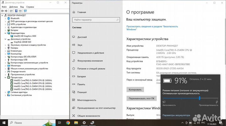Click the battery icon in system tray
This screenshot has width=226, height=126.
(191, 123)
